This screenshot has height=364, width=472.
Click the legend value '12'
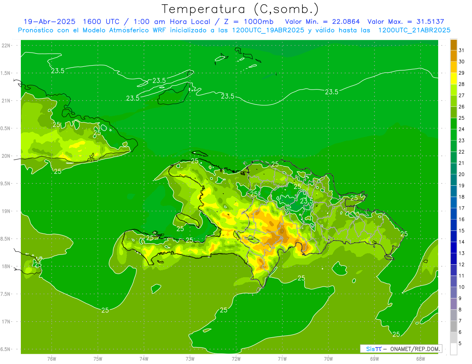click(461, 264)
